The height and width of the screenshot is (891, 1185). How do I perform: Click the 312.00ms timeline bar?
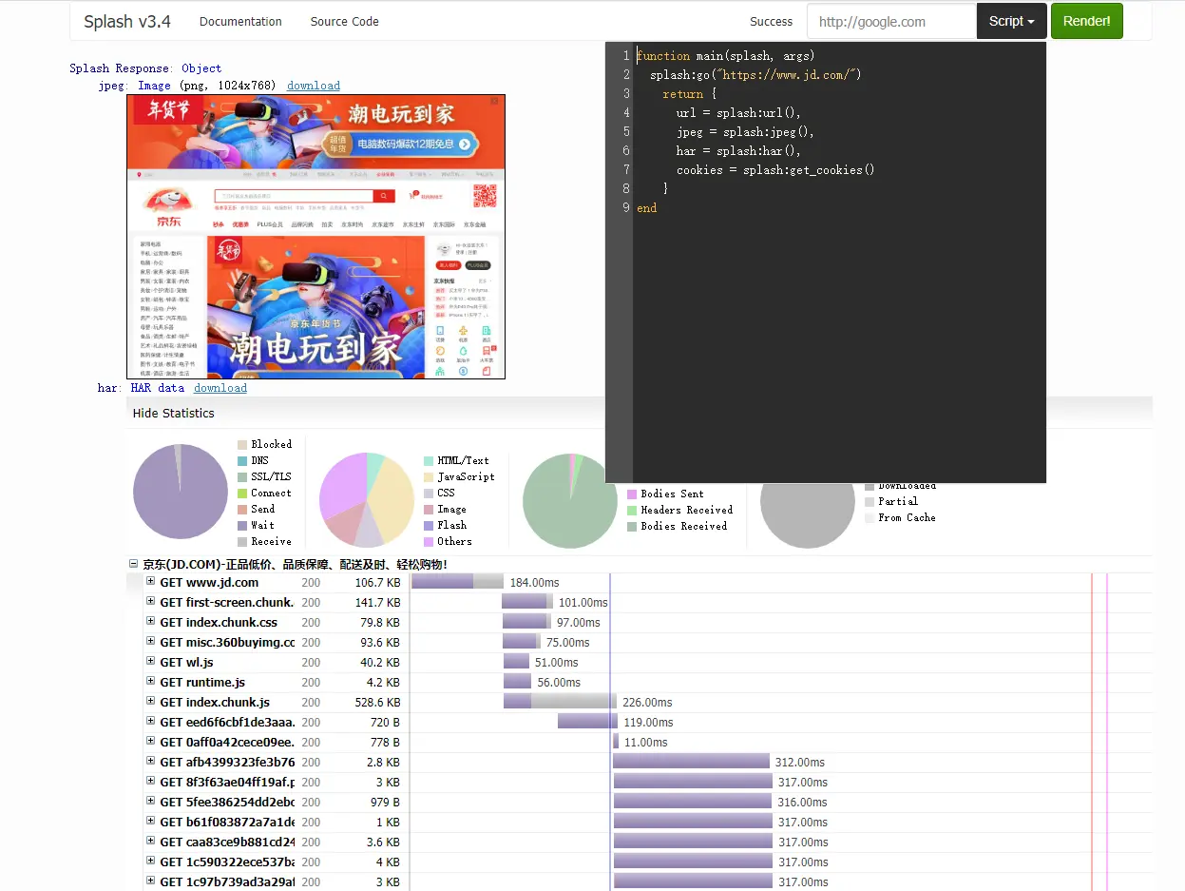pyautogui.click(x=691, y=761)
